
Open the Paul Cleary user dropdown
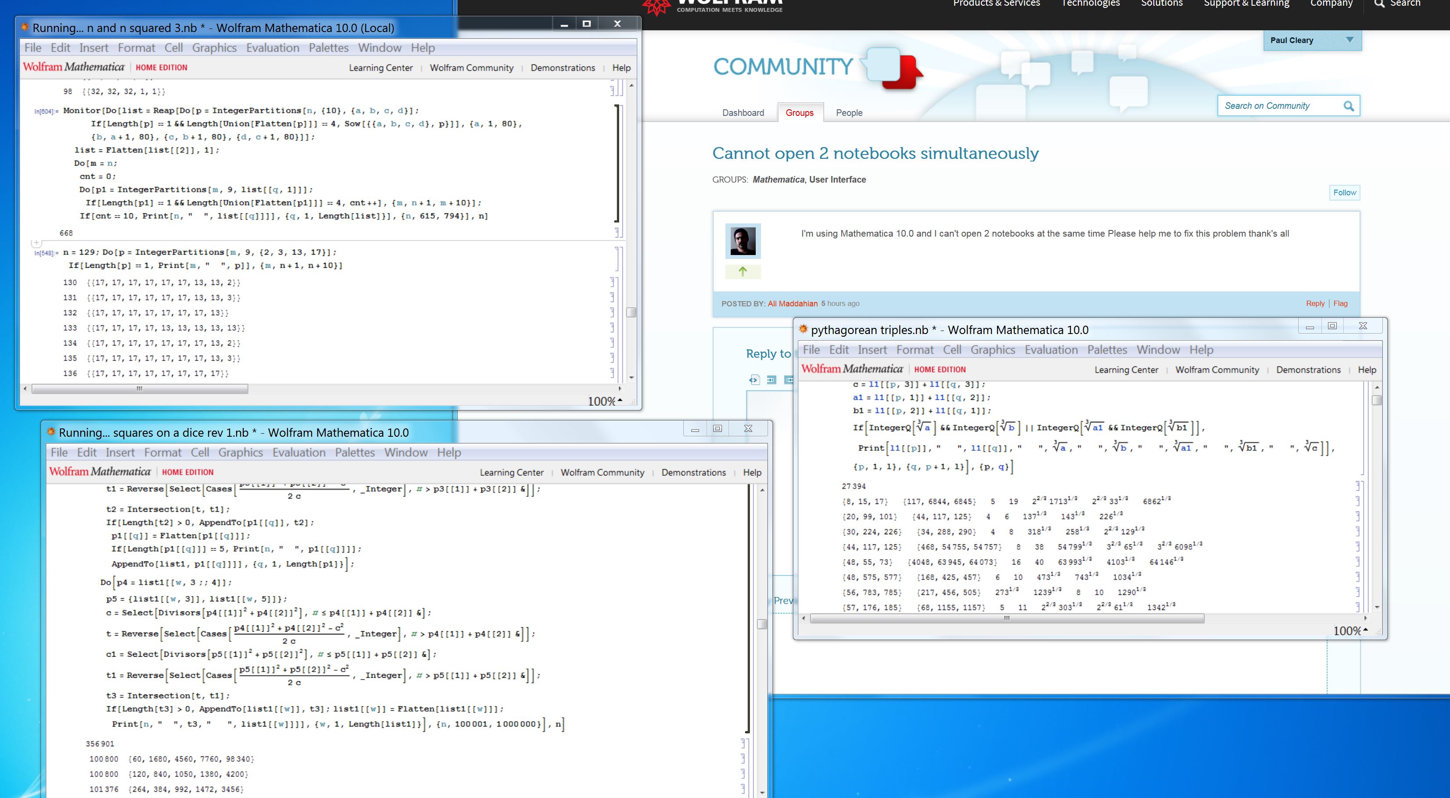point(1312,40)
